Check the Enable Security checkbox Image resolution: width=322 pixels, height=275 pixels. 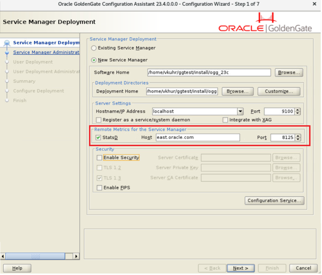click(x=99, y=157)
